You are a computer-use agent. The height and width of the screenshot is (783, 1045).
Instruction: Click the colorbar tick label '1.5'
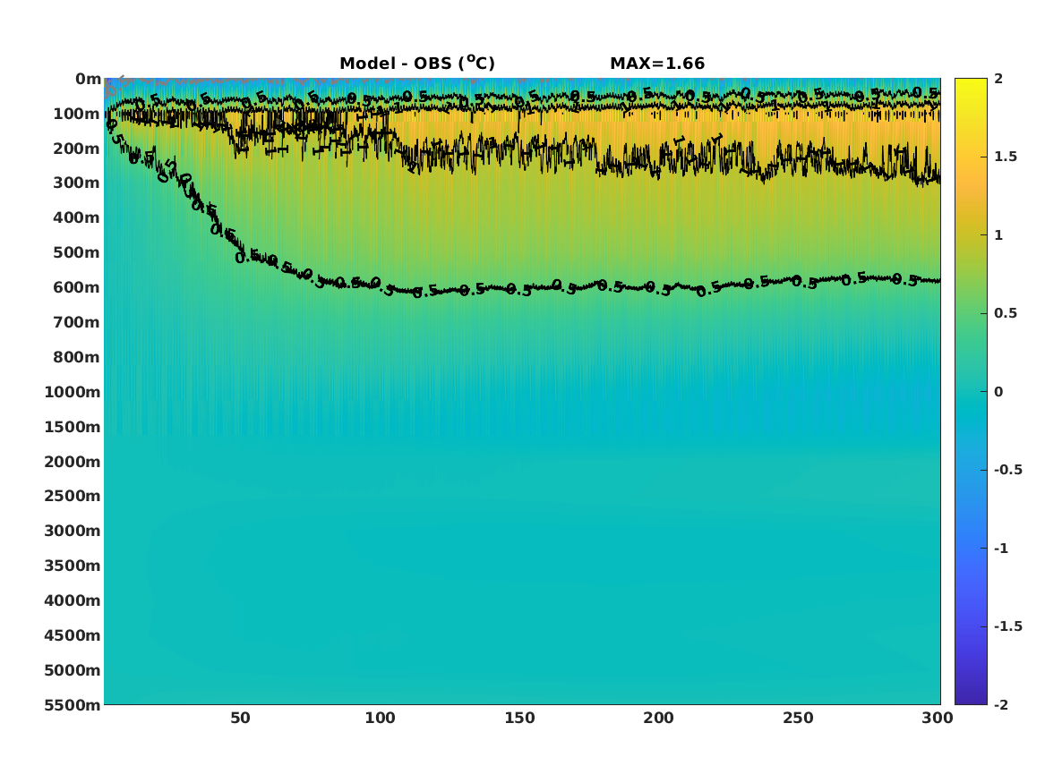click(x=1006, y=157)
